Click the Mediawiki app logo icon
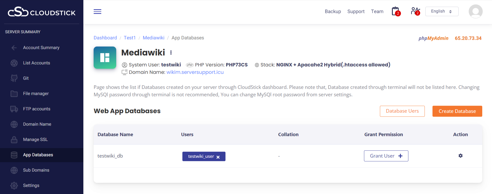 pos(105,57)
